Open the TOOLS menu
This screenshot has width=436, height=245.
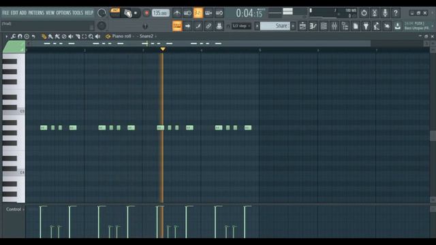[78, 13]
